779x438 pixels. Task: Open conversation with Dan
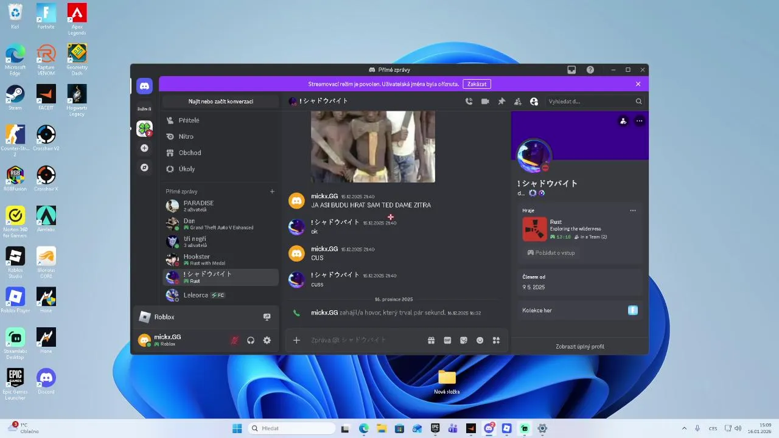coord(220,224)
